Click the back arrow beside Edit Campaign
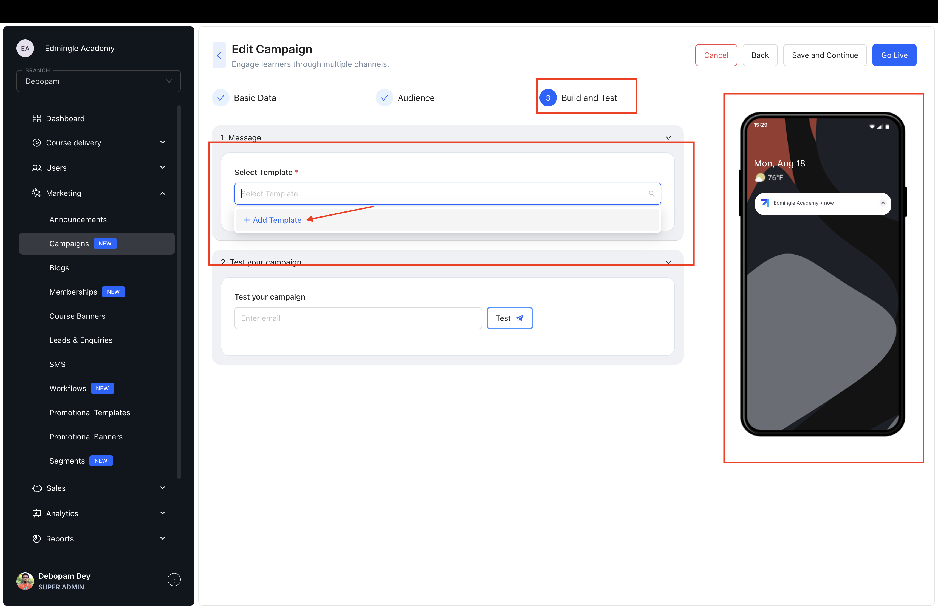Screen dimensions: 938x610 click(219, 55)
